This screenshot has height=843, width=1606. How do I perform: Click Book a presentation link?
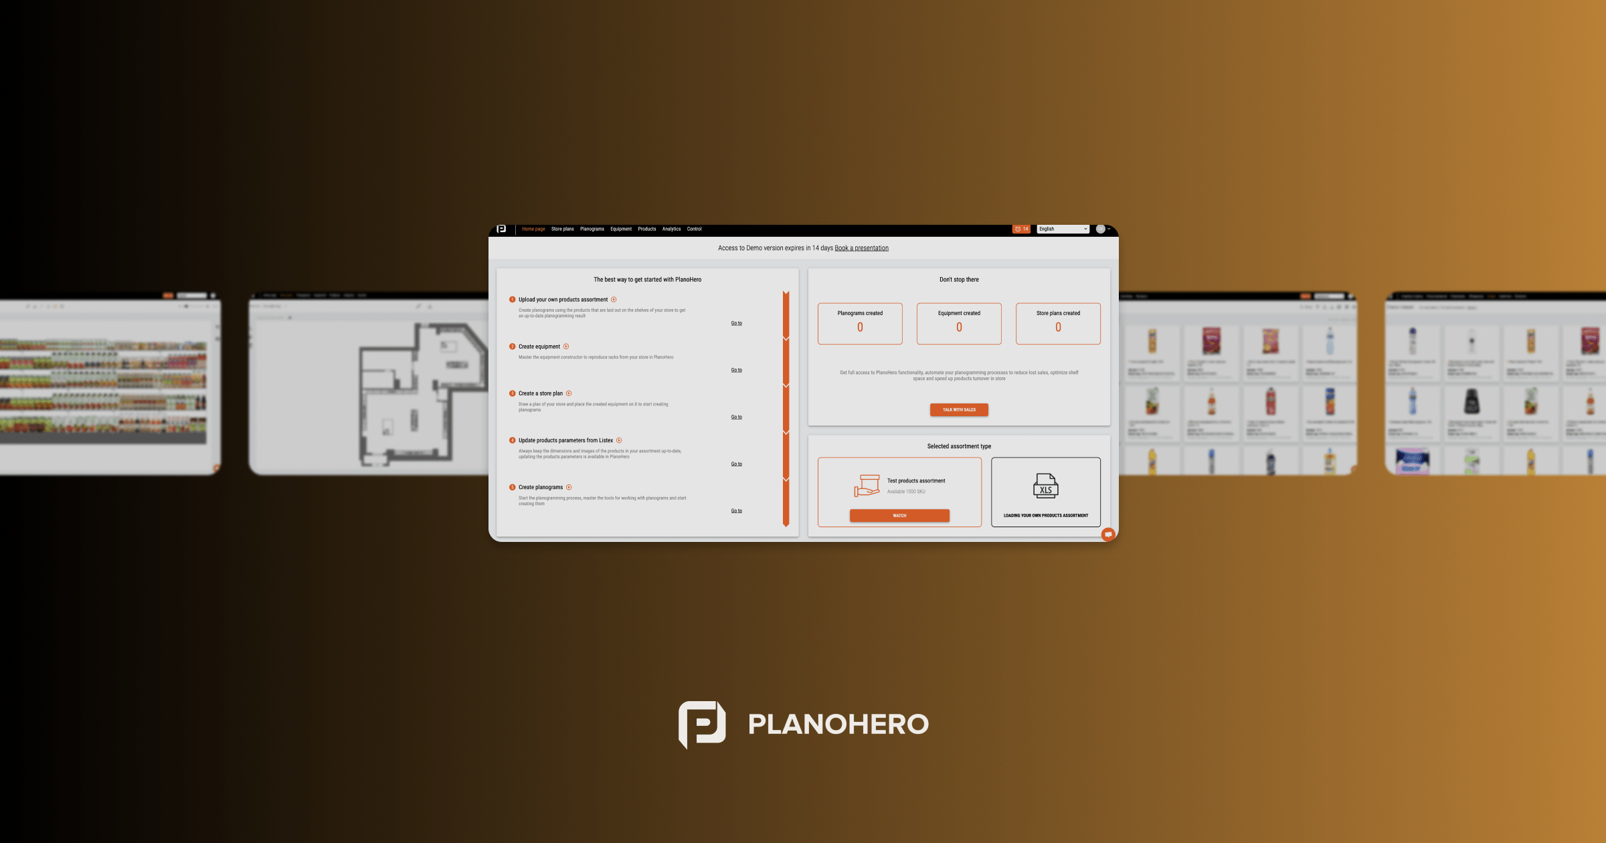click(x=861, y=248)
